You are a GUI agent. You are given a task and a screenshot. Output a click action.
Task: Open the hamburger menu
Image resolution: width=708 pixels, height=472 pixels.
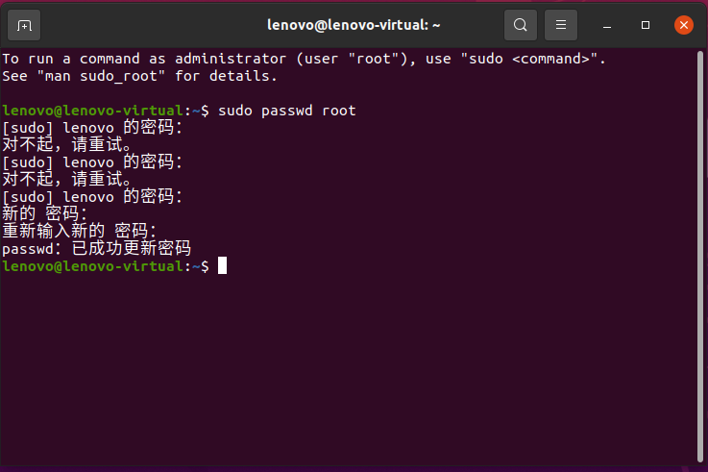pos(561,25)
